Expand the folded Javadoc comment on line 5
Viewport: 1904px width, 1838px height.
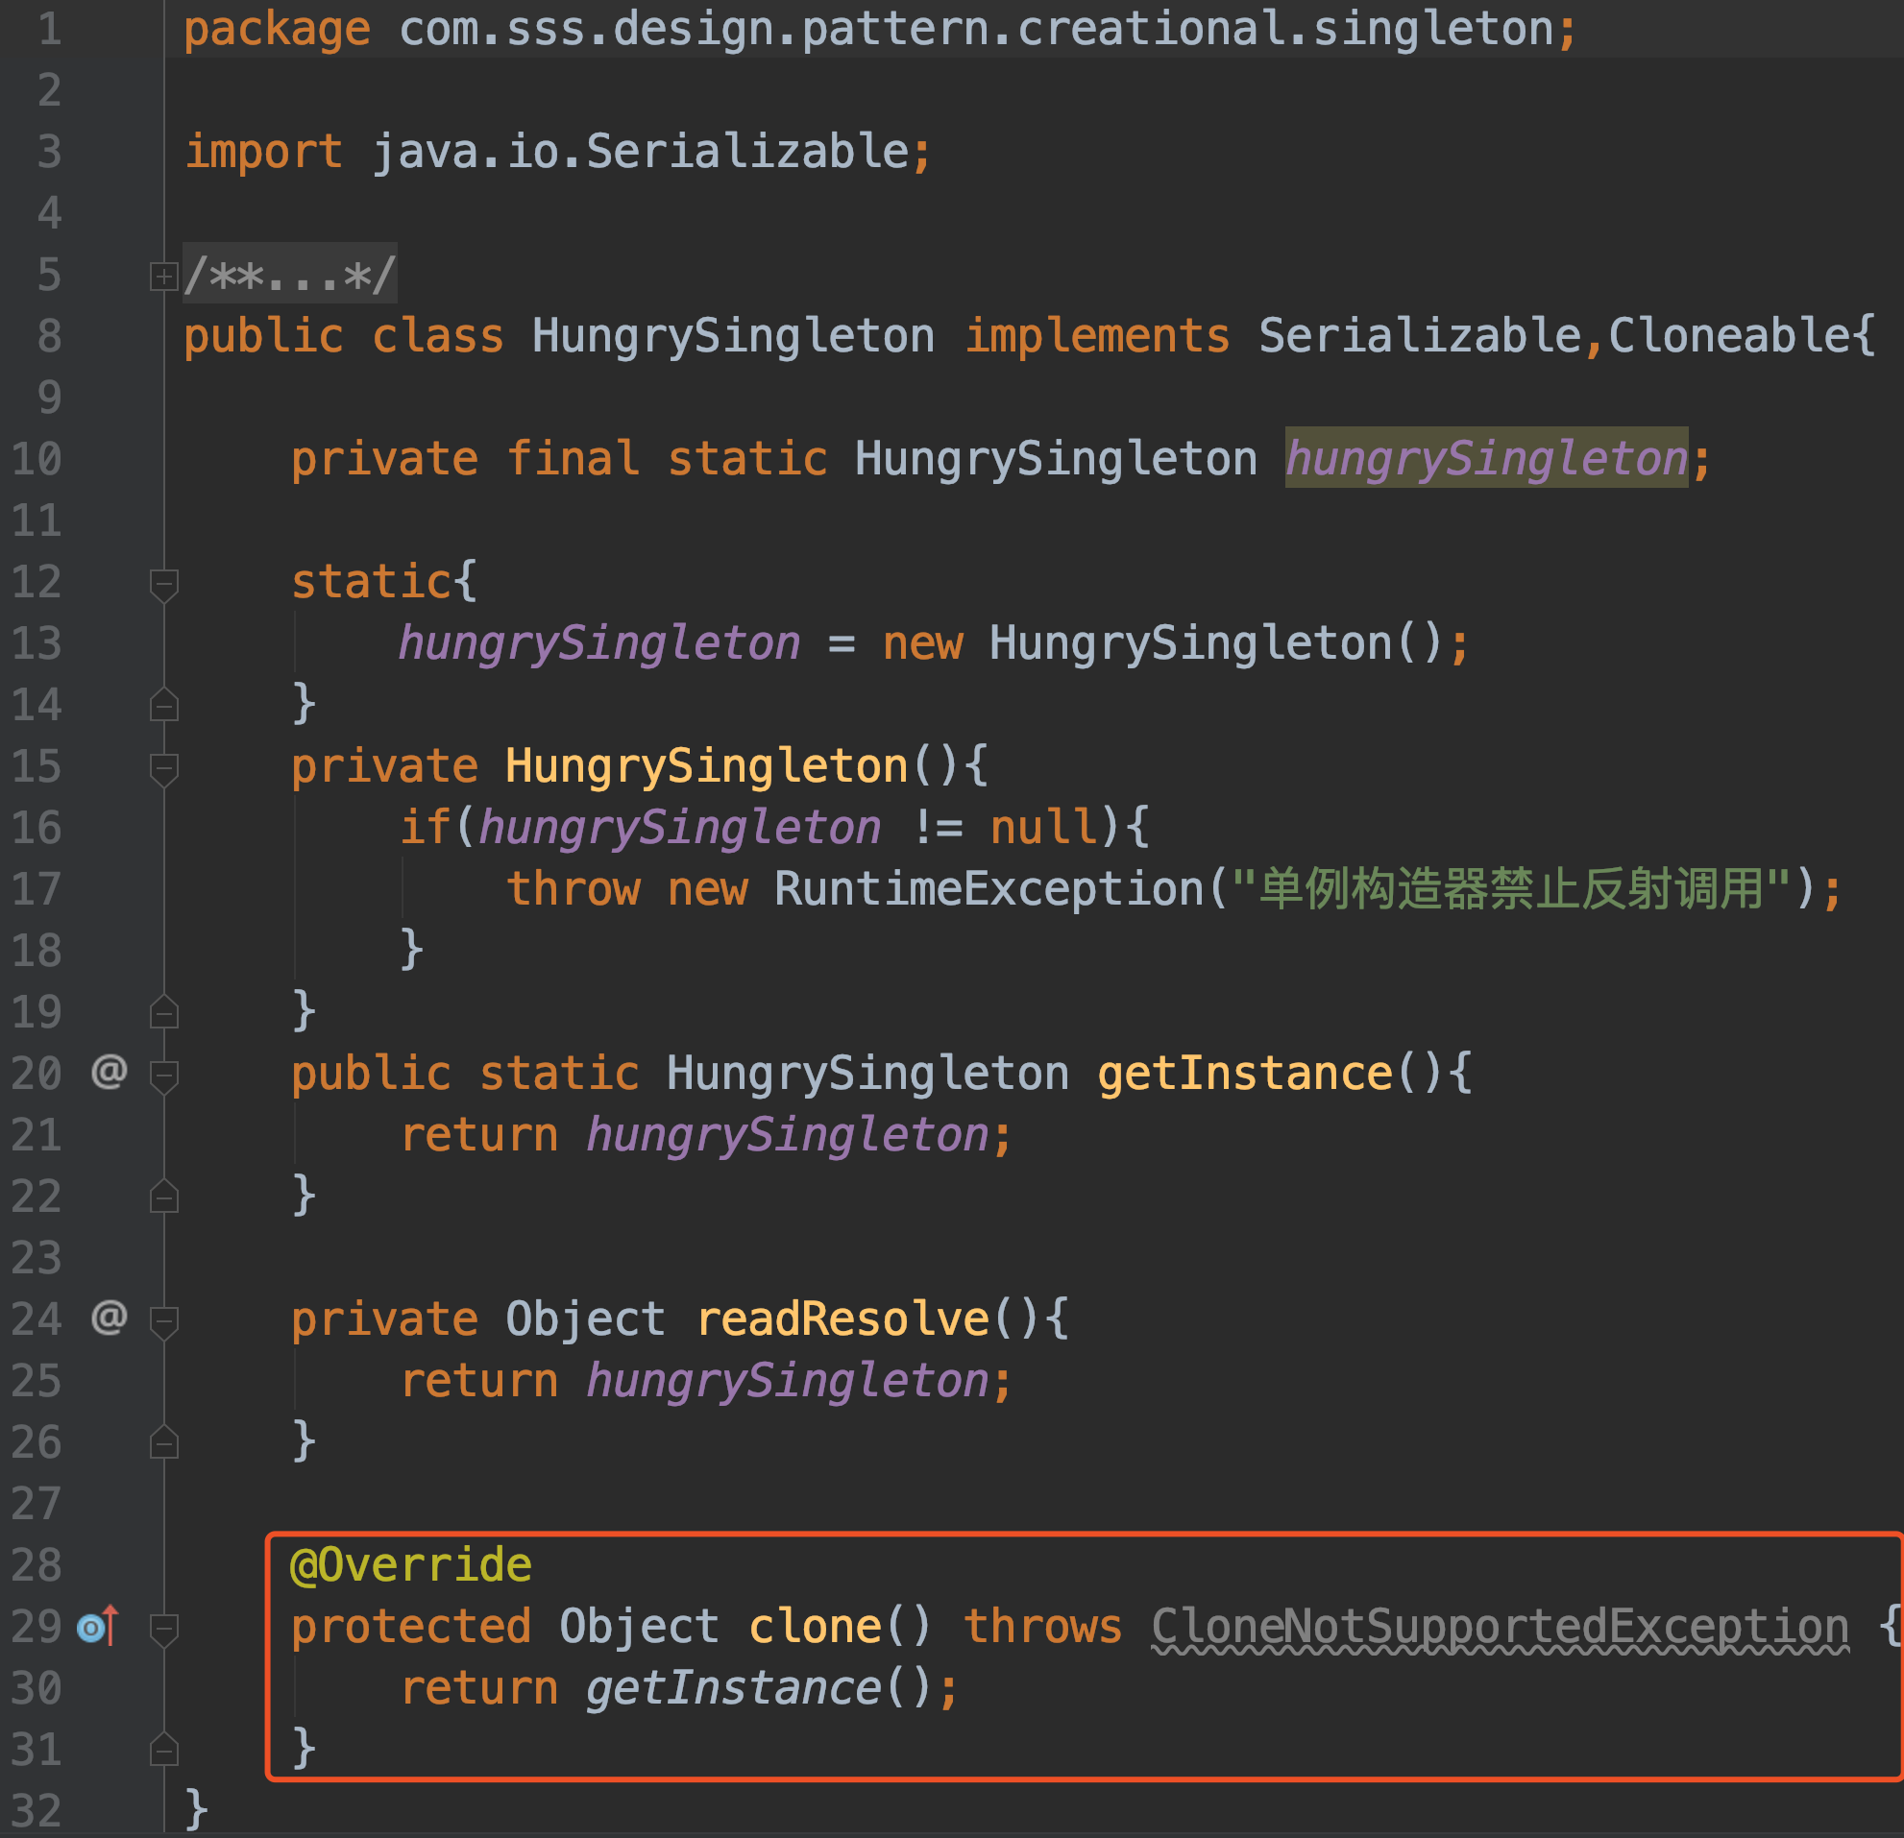point(163,277)
